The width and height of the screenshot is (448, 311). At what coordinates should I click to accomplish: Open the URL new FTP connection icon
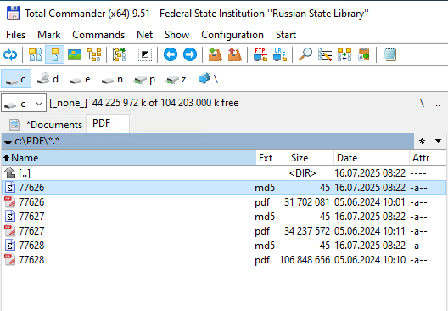[x=280, y=54]
